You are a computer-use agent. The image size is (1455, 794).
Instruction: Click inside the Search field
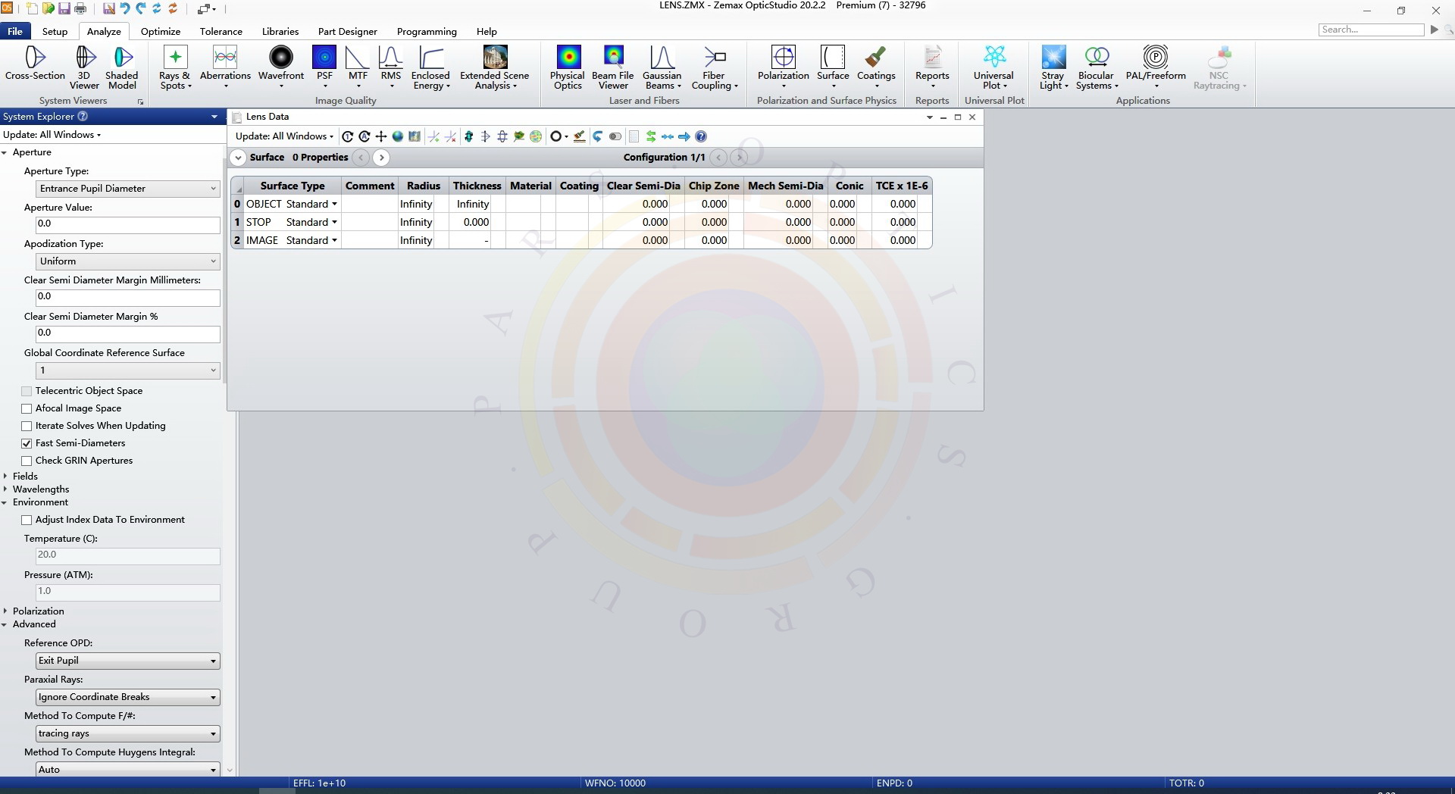(1372, 29)
